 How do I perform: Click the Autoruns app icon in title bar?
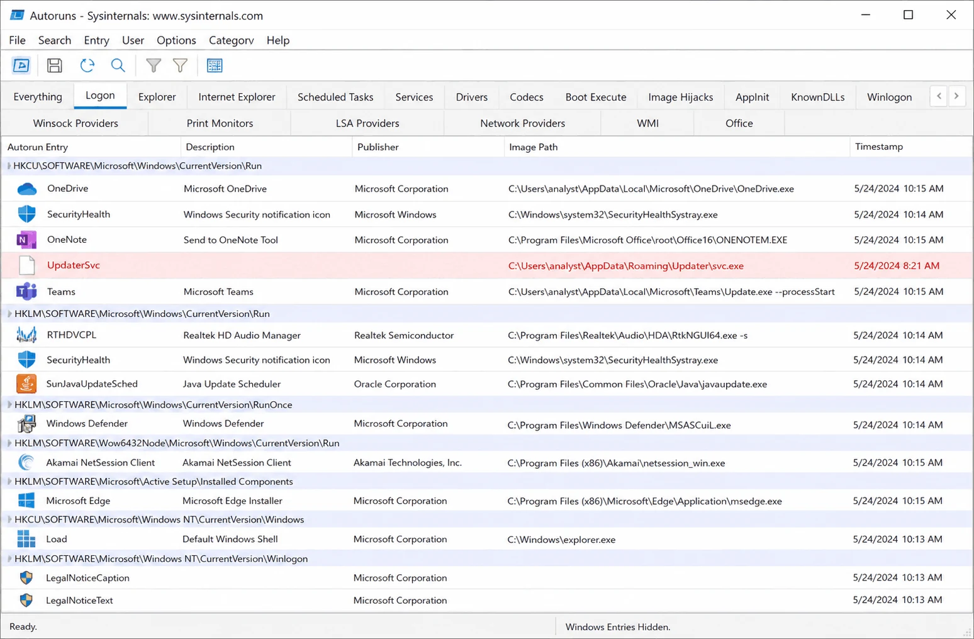pyautogui.click(x=17, y=15)
